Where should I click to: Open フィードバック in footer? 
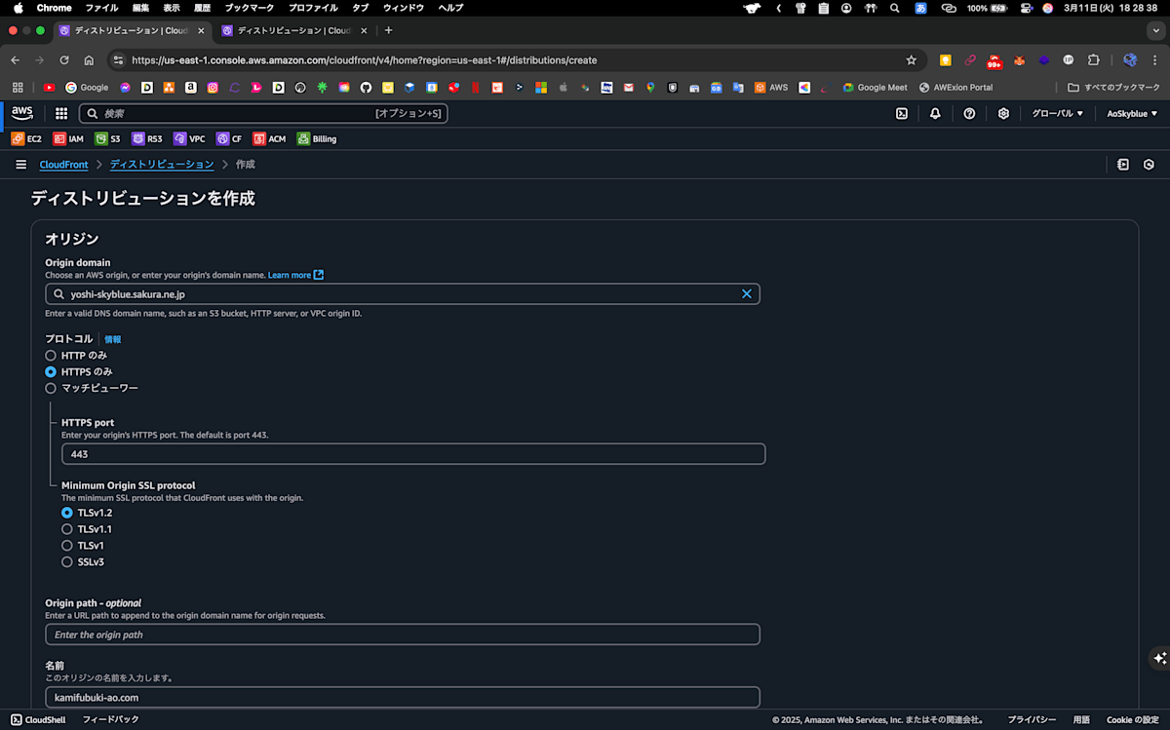[110, 719]
